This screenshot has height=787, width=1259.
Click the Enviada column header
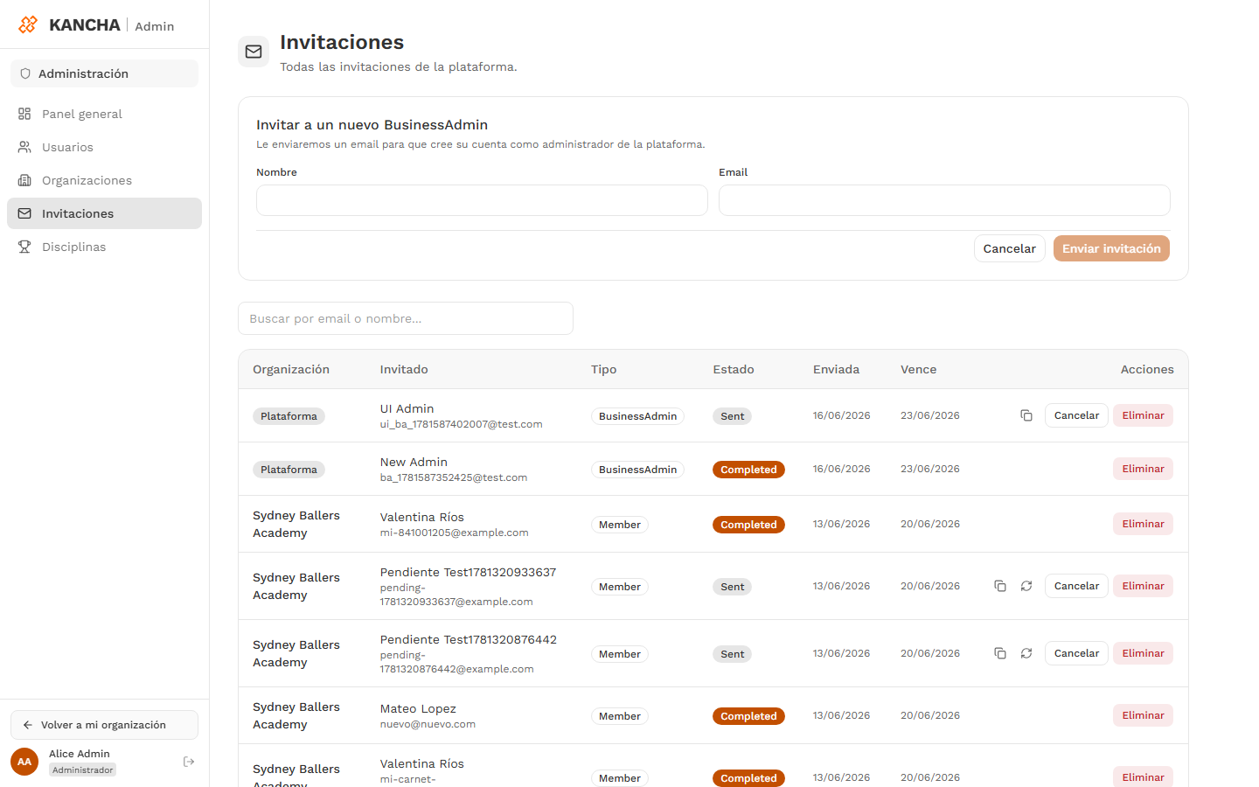point(836,369)
